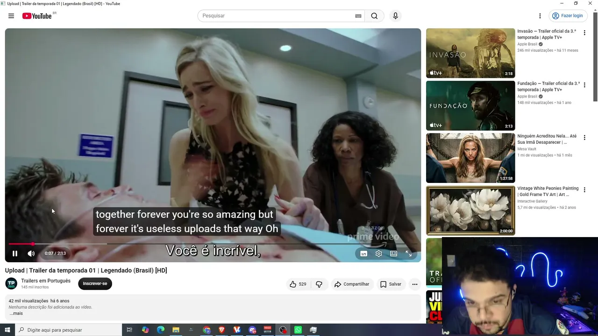Seek along the video progress bar
Viewport: 598px width, 336px height.
pyautogui.click(x=213, y=244)
